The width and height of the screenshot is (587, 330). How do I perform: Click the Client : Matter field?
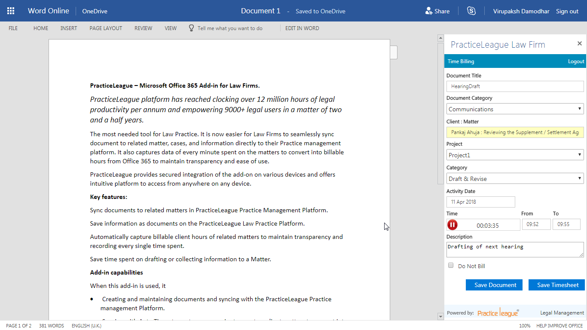click(515, 132)
